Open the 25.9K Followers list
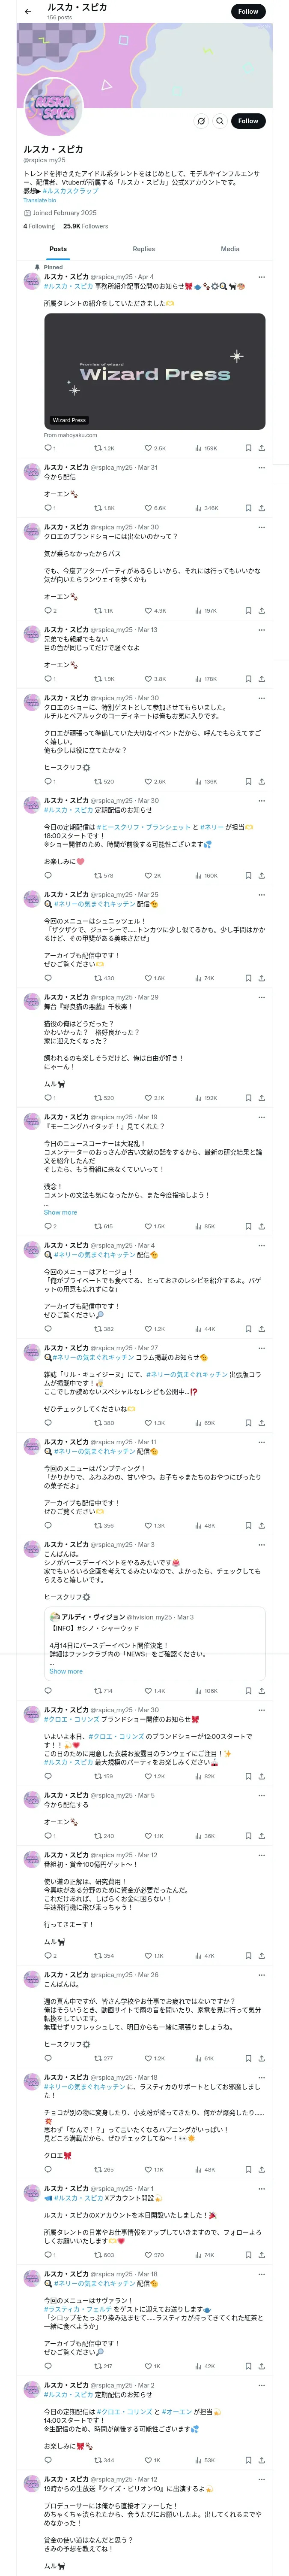The image size is (289, 2576). coord(85,226)
